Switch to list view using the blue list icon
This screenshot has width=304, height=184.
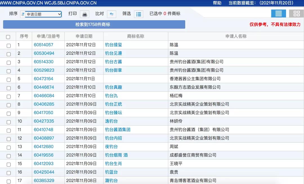click(x=278, y=13)
